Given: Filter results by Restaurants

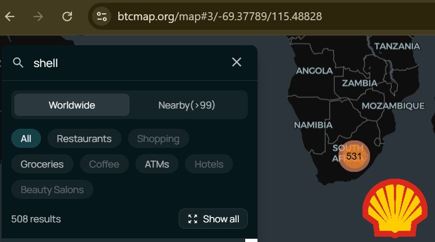Looking at the screenshot, I should pos(84,139).
